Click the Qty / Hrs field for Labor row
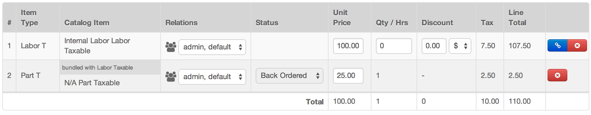Viewport: 591px width, 115px height. 394,46
